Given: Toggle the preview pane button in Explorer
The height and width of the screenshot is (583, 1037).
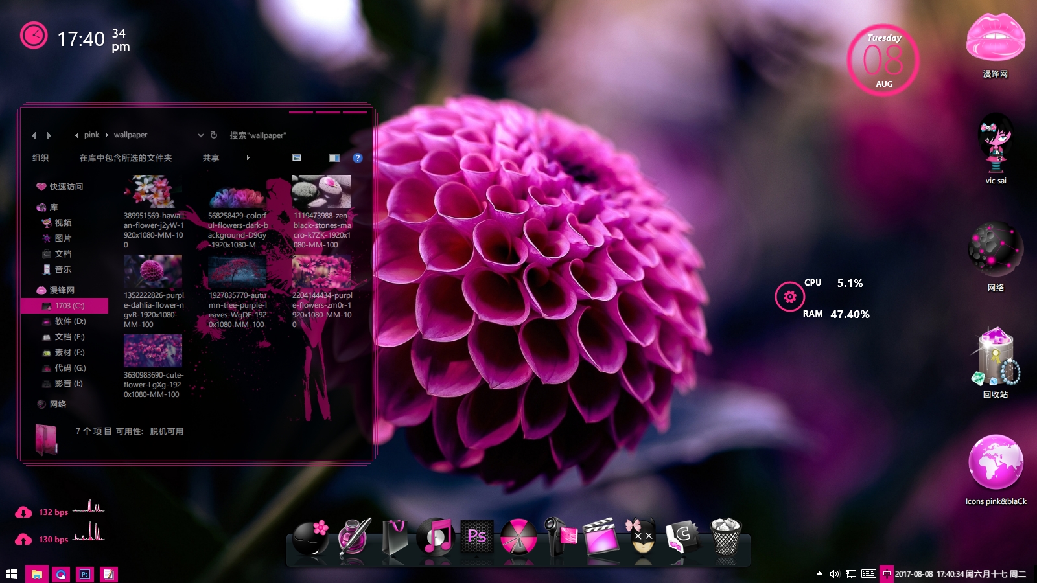Looking at the screenshot, I should (x=334, y=158).
